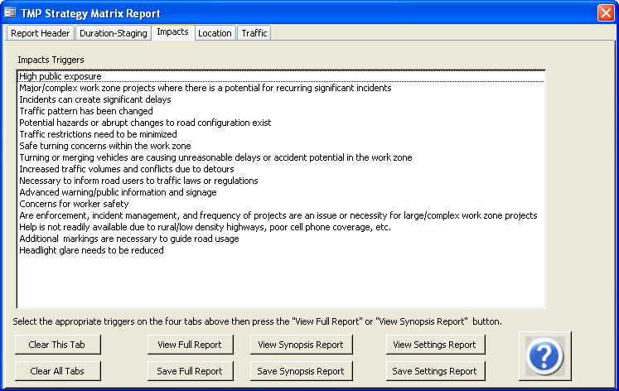Select Traffic pattern has been changed item
619x391 pixels.
[86, 111]
